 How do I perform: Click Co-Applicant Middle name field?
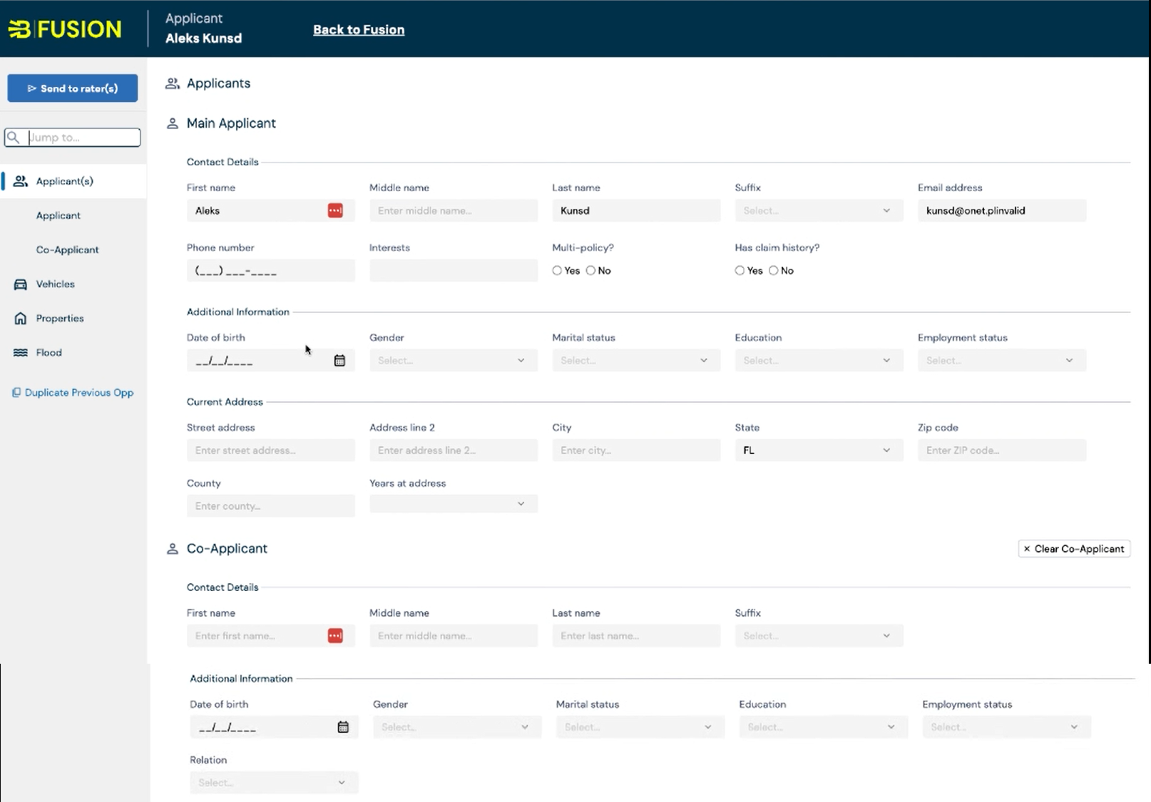tap(454, 636)
